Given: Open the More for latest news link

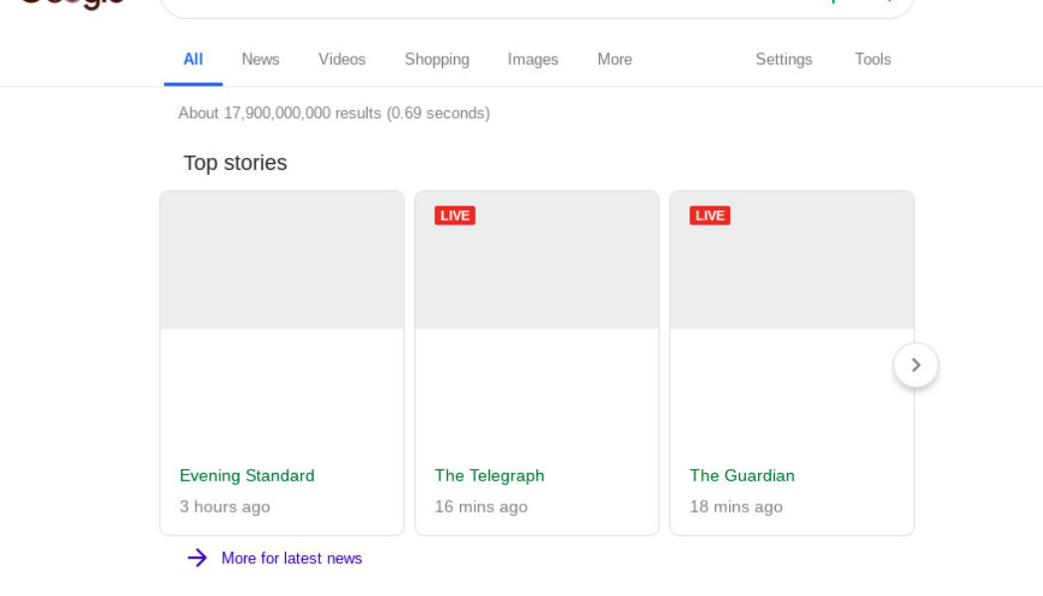Looking at the screenshot, I should pos(291,558).
